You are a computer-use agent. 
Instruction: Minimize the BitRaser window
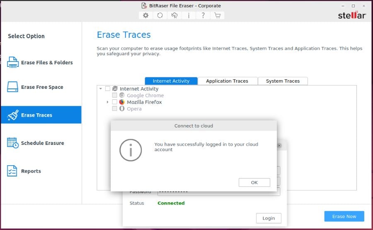(343, 6)
